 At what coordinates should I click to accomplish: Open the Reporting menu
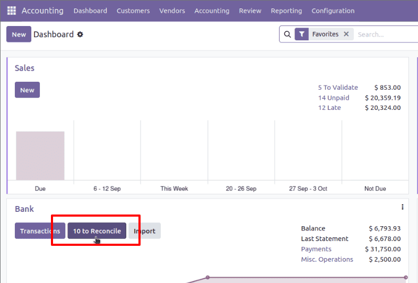coord(286,11)
